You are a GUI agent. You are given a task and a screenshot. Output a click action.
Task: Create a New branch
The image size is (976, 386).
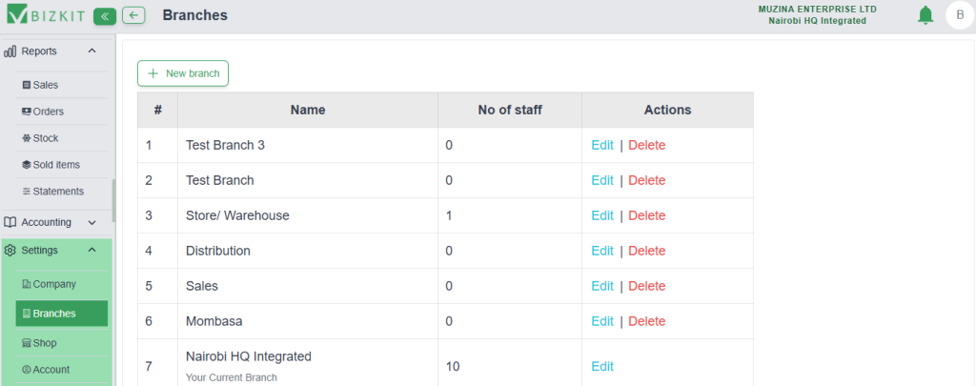183,73
